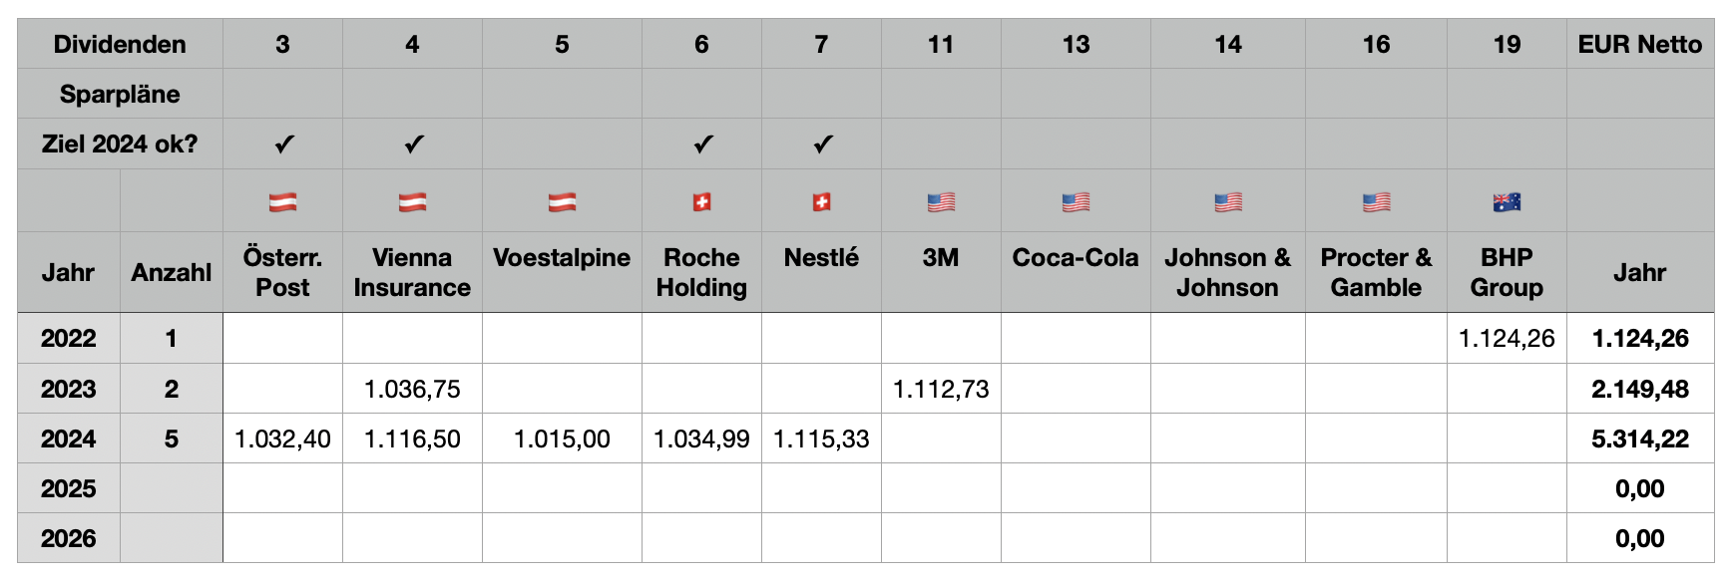Screen dimensions: 1734x584
Task: Select the Dividenden header cell
Action: (120, 44)
